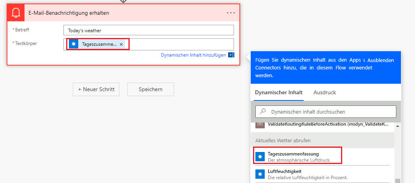The width and height of the screenshot is (415, 183).
Task: Click the blue plus icon beside Dynamischen Inhalt hinzufügen
Action: [231, 55]
